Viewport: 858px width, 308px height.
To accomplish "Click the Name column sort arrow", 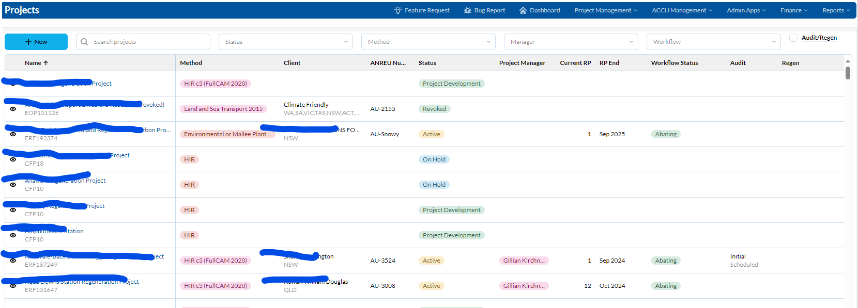I will (45, 63).
